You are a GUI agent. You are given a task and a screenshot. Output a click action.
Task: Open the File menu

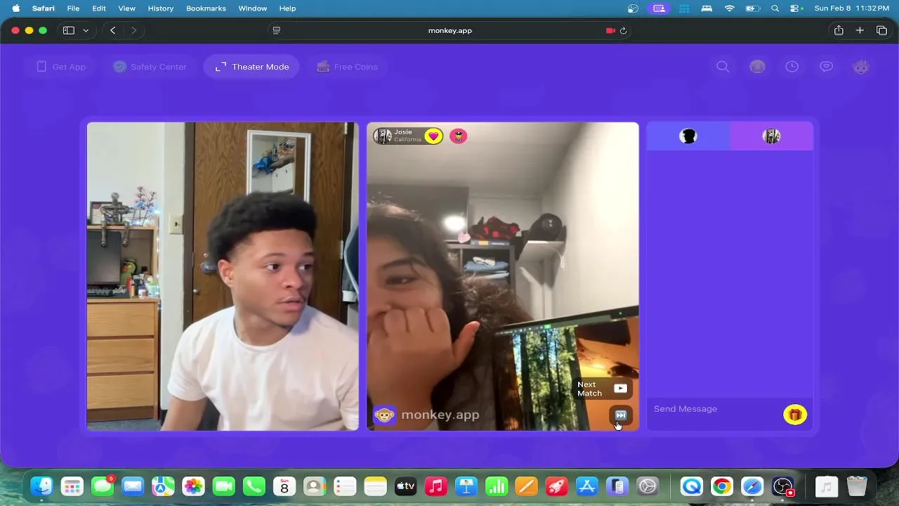[73, 8]
